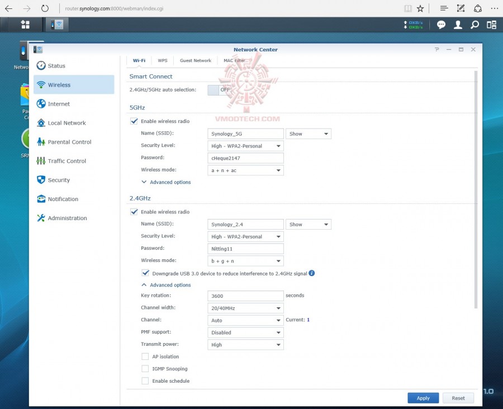
Task: Expand 5GHz Advanced options
Action: tap(166, 182)
